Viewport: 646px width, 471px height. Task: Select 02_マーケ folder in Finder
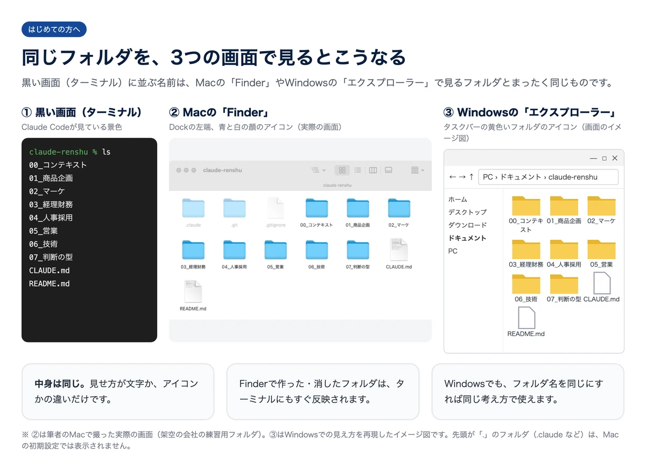point(399,212)
